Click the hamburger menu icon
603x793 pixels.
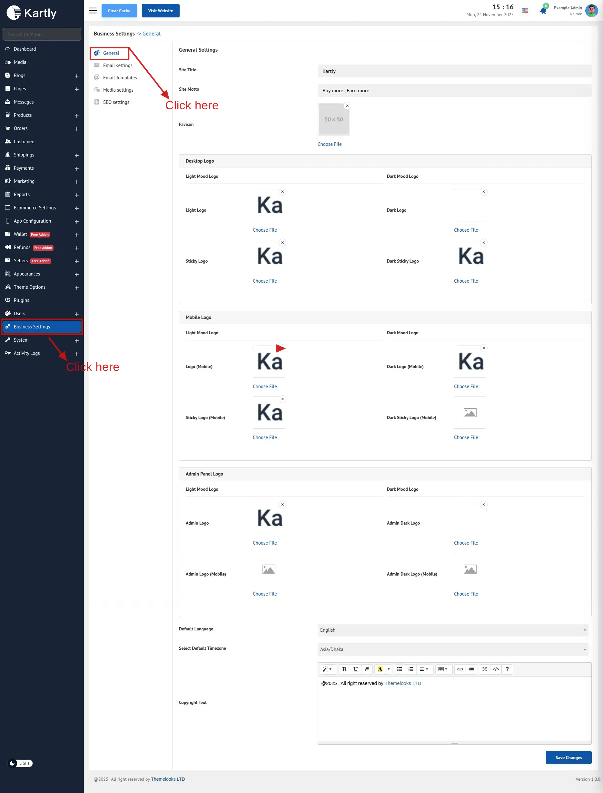[x=93, y=11]
